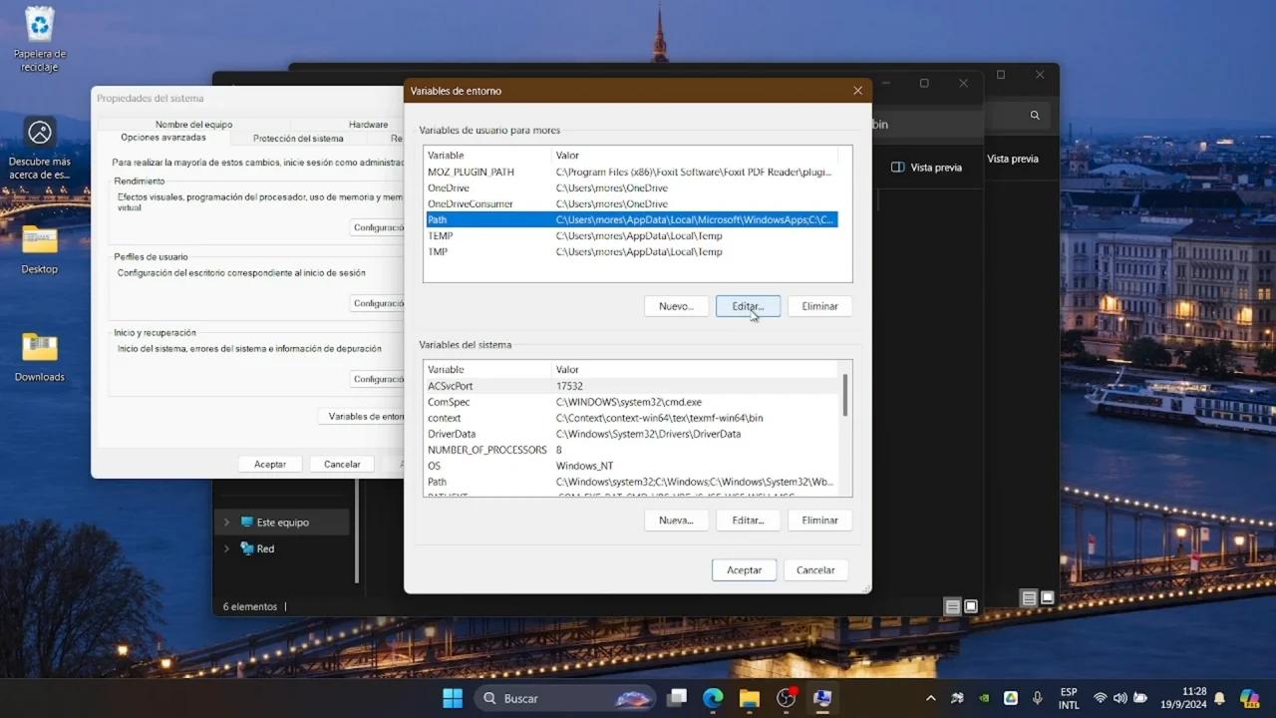Open File Explorer from the taskbar
Screen dimensions: 1276x718
[749, 698]
